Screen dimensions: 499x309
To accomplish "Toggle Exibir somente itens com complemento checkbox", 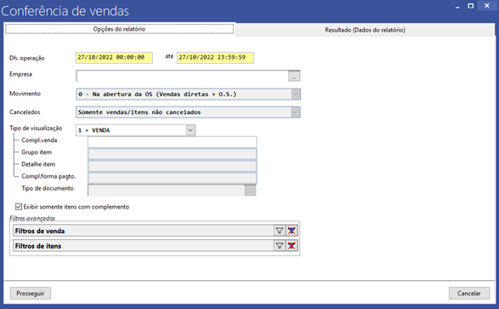I will (x=19, y=207).
